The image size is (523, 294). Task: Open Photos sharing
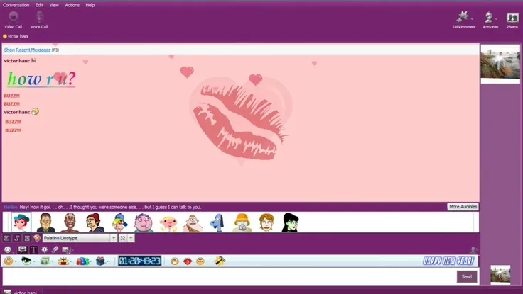[512, 20]
